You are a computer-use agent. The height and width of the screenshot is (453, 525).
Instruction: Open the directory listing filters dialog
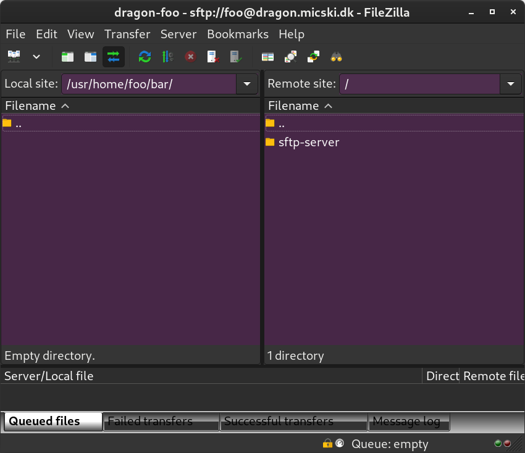[267, 57]
